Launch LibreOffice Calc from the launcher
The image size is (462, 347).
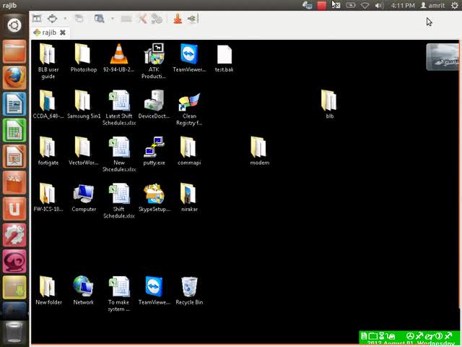tap(14, 130)
